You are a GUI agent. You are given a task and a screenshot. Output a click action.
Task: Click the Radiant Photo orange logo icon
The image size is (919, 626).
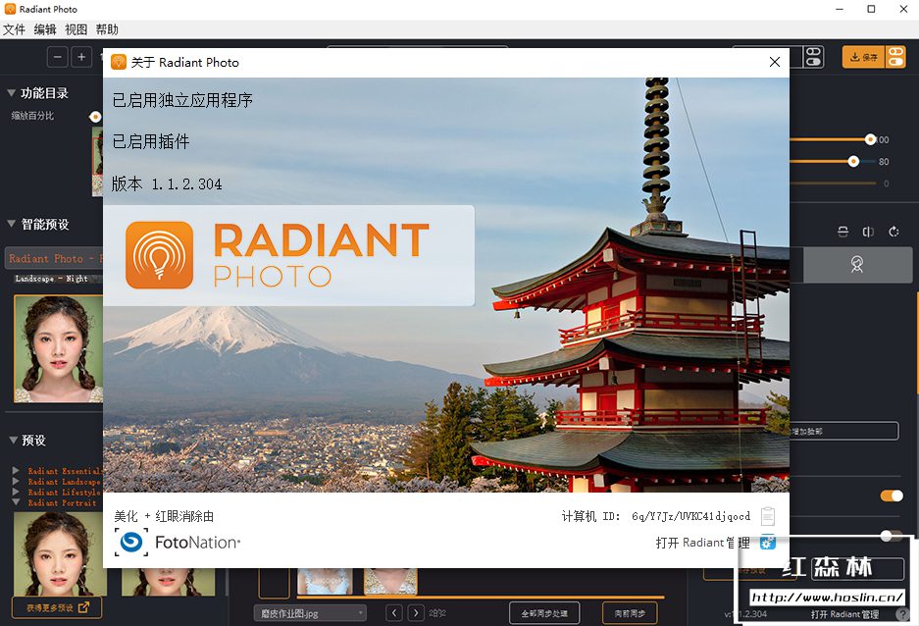159,255
